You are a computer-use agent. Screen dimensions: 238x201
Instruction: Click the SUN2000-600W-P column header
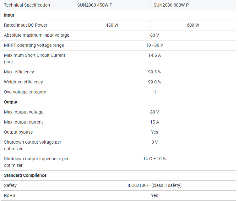click(x=171, y=5)
